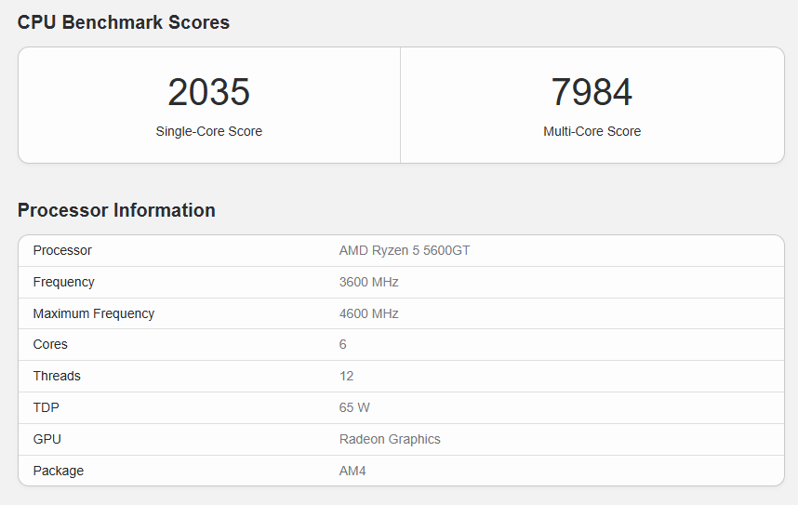Select the AMD Ryzen 5 5600GT value

click(x=405, y=250)
